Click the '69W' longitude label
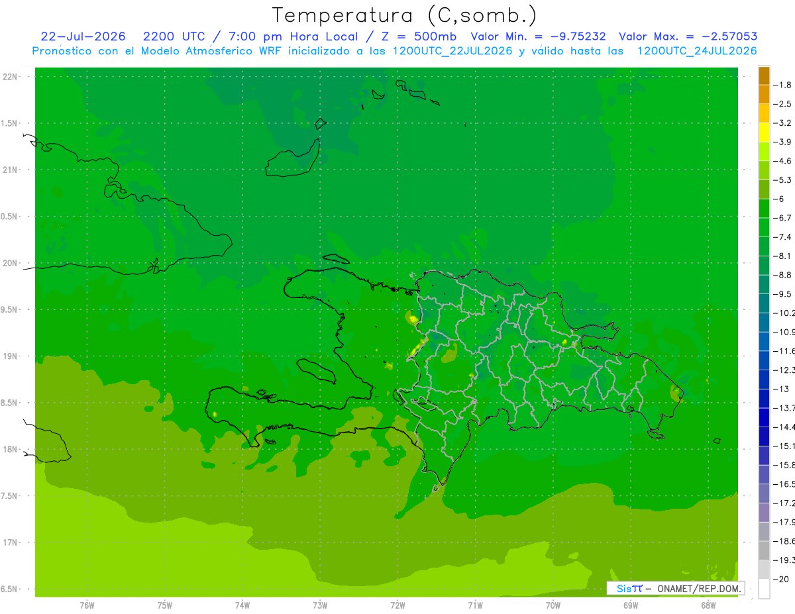 [x=630, y=605]
